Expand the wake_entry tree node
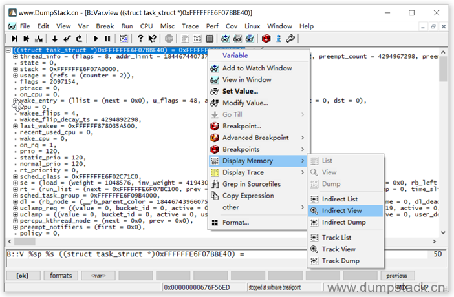 click(16, 101)
